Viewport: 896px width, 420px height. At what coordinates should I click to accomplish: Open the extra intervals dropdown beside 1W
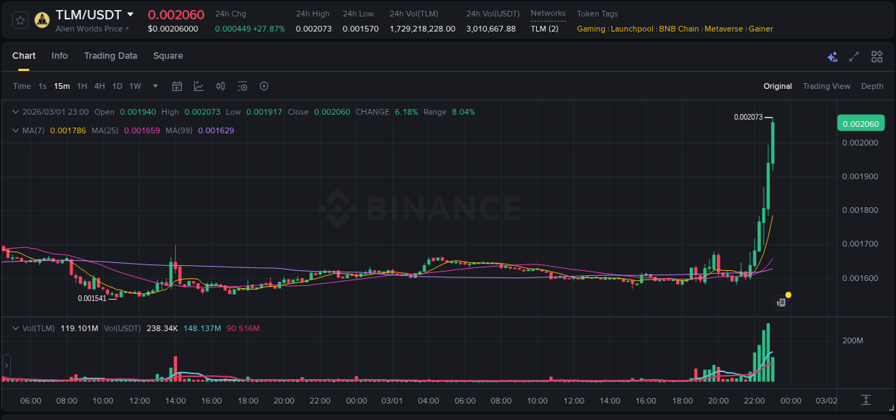pyautogui.click(x=153, y=86)
